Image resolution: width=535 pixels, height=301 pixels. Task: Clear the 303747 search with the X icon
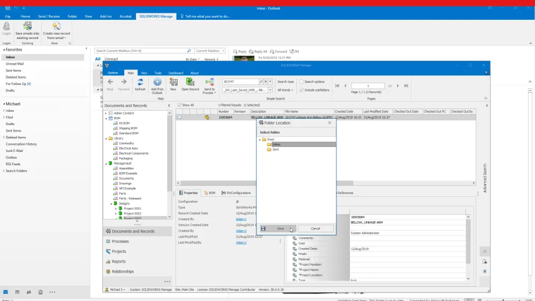coord(265,82)
